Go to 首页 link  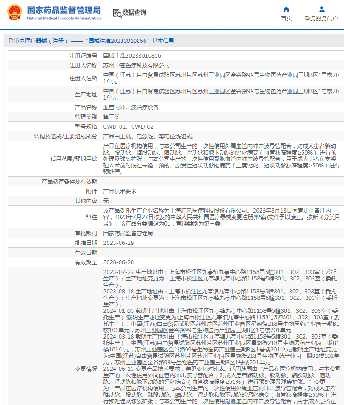click(286, 18)
